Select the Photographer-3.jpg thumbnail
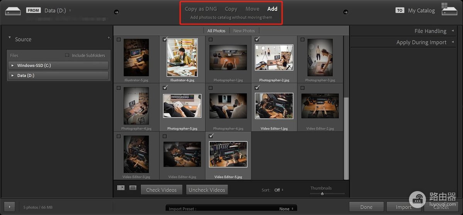463x215 pixels. [320, 57]
